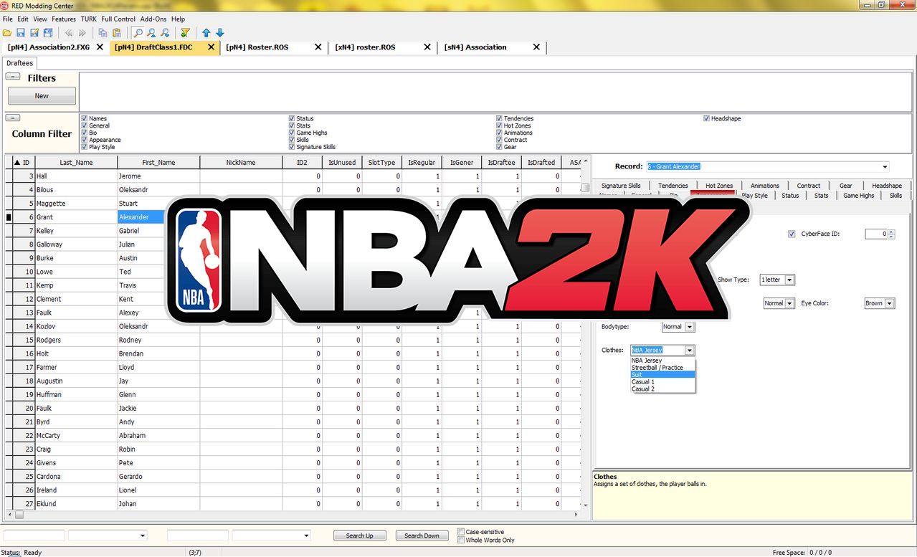Close the [pN4] Association2.FXG tab
The width and height of the screenshot is (917, 557).
coord(100,47)
